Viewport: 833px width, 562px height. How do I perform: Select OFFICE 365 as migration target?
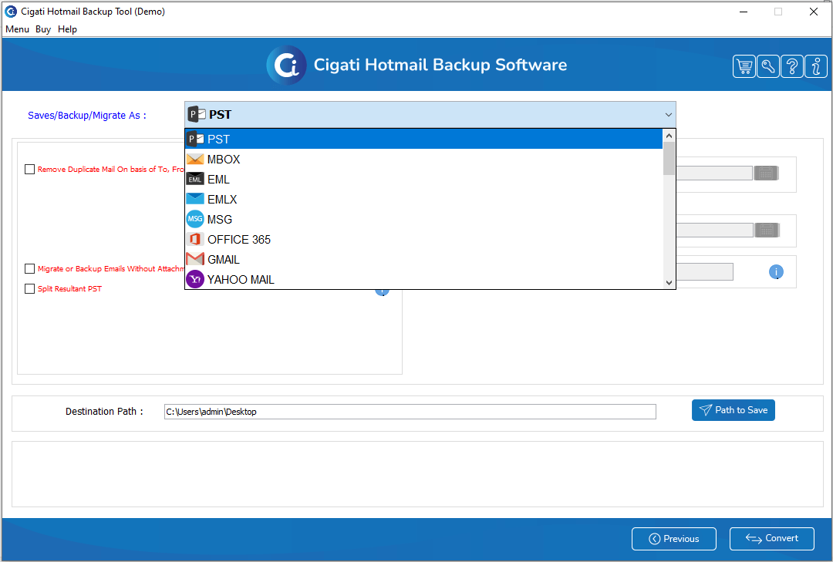(x=424, y=240)
